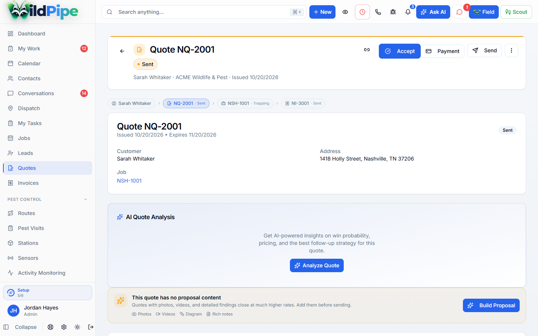
Task: Open Stations under Pest Control
Action: (x=47, y=243)
